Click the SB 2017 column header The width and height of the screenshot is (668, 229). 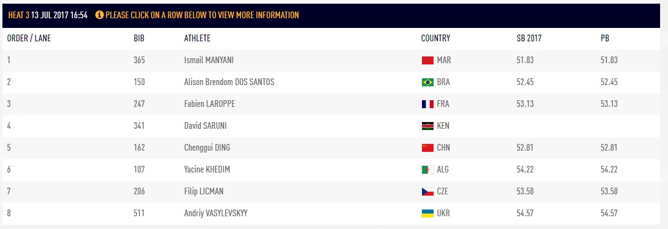tap(529, 39)
